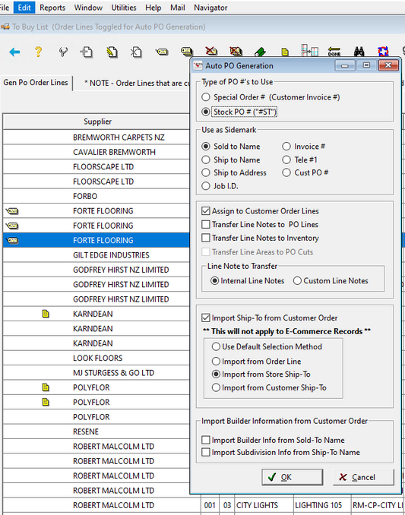Viewport: 405px width, 515px height.
Task: Confirm dialog with the OK button
Action: [x=293, y=477]
